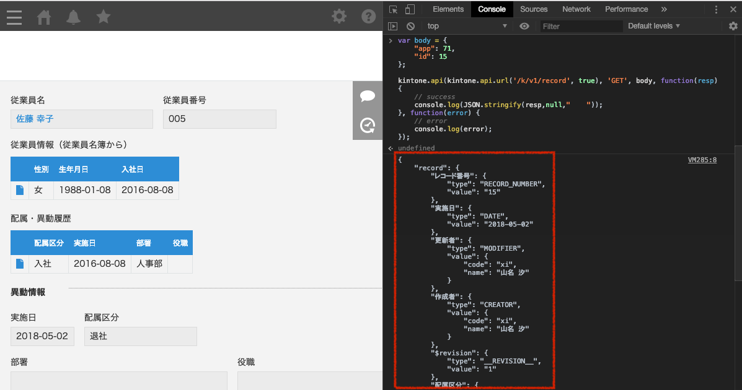
Task: Activate the DevTools inspect element tool
Action: (x=393, y=9)
